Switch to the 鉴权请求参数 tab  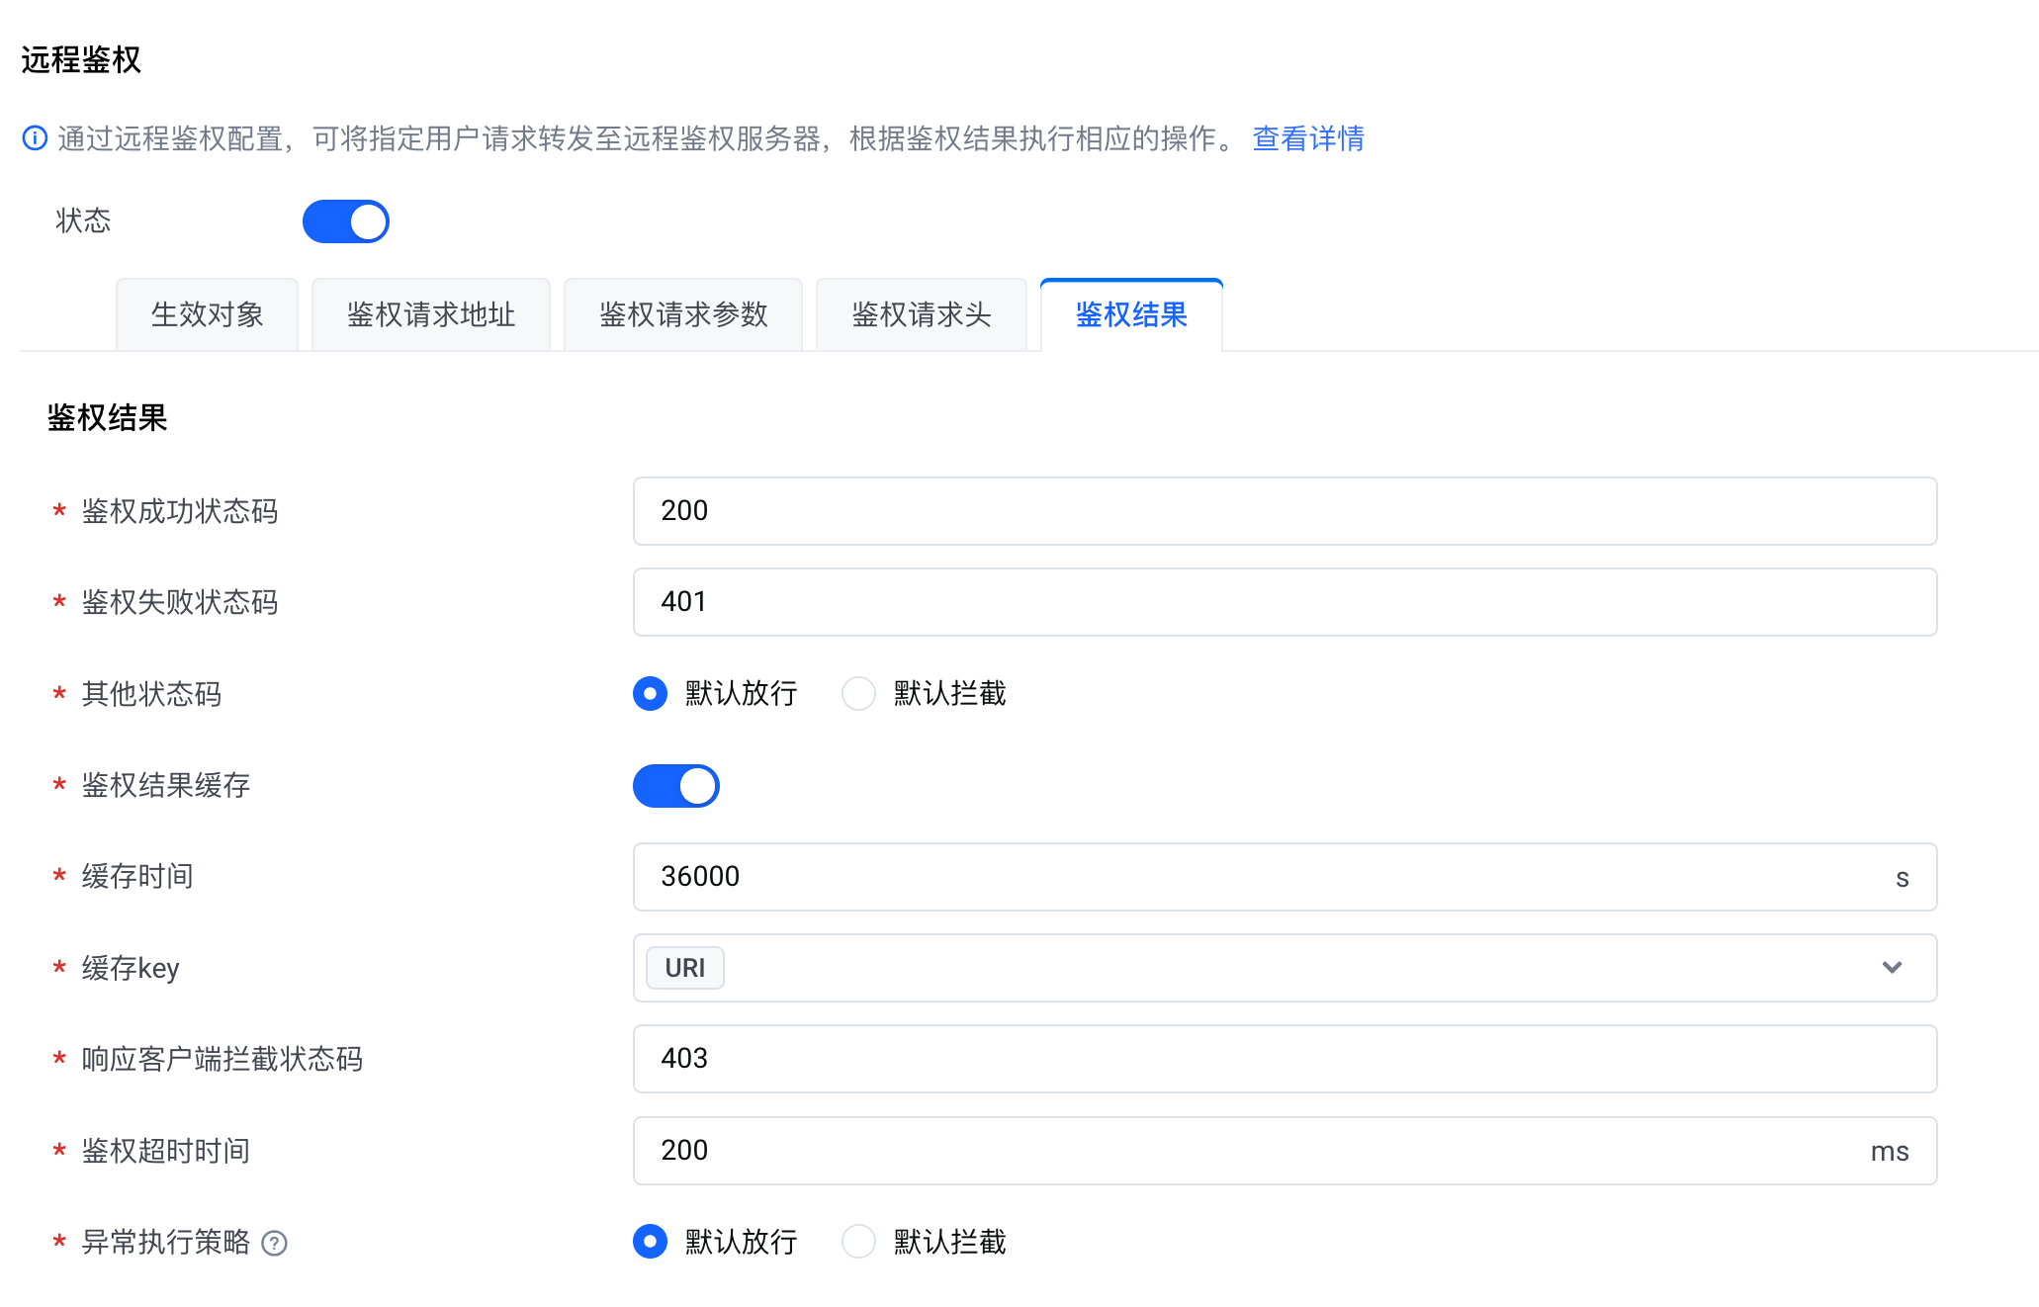683,314
